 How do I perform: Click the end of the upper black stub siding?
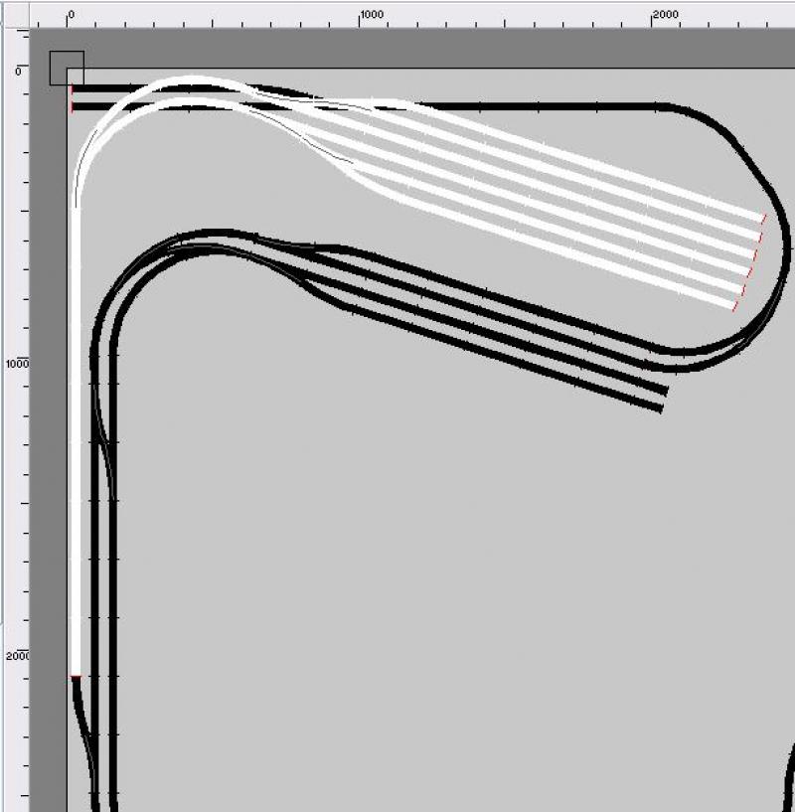666,390
